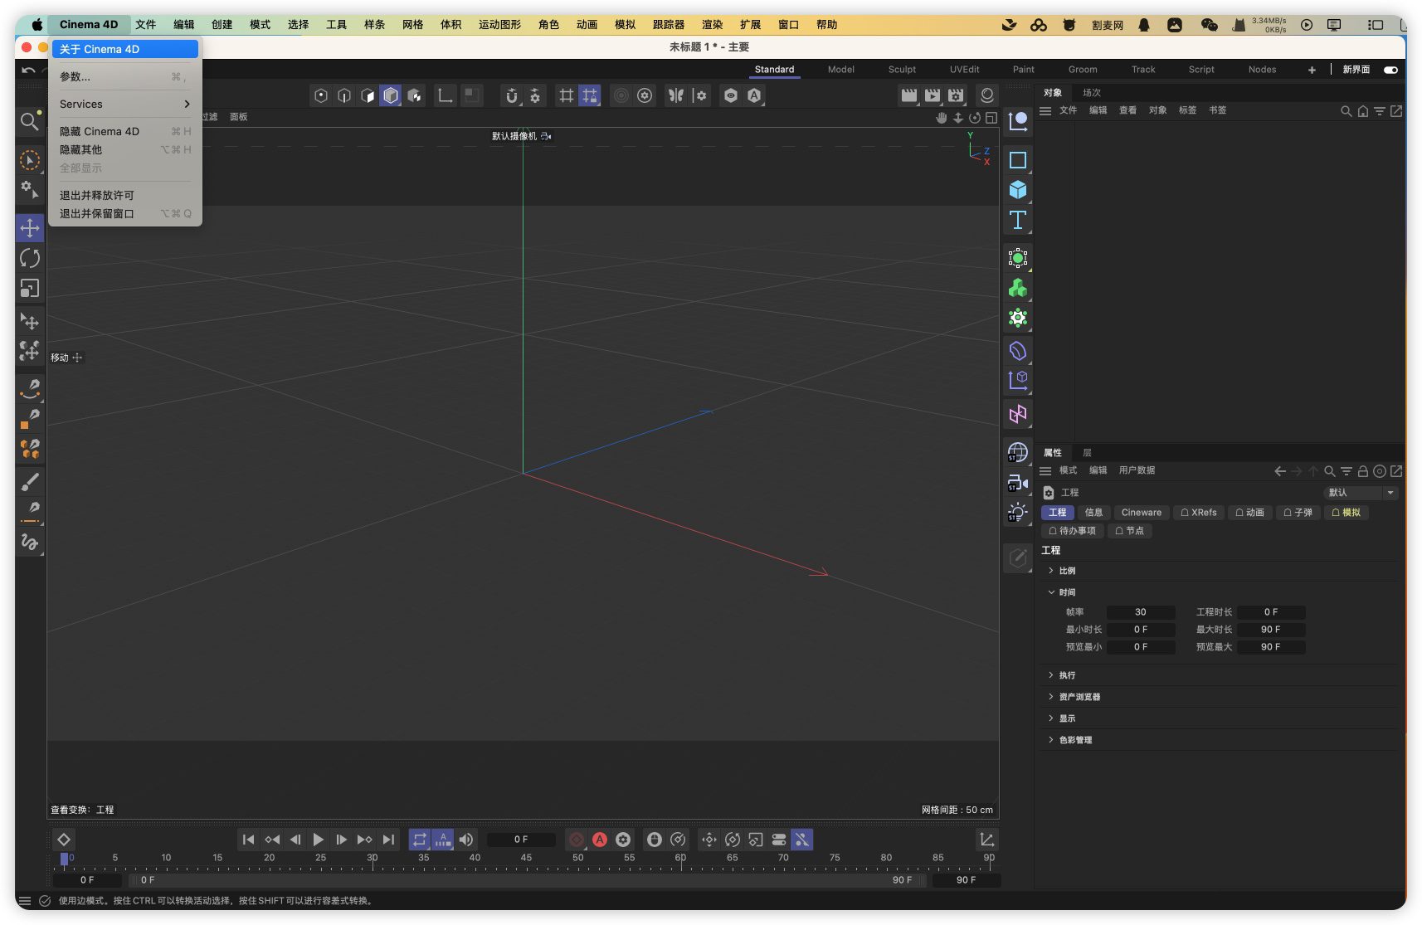This screenshot has height=925, width=1422.
Task: Select the Cineware attribute tab
Action: (1142, 513)
